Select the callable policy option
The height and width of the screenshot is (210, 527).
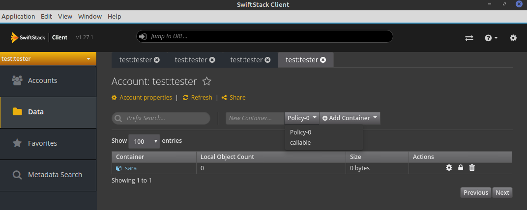[300, 142]
